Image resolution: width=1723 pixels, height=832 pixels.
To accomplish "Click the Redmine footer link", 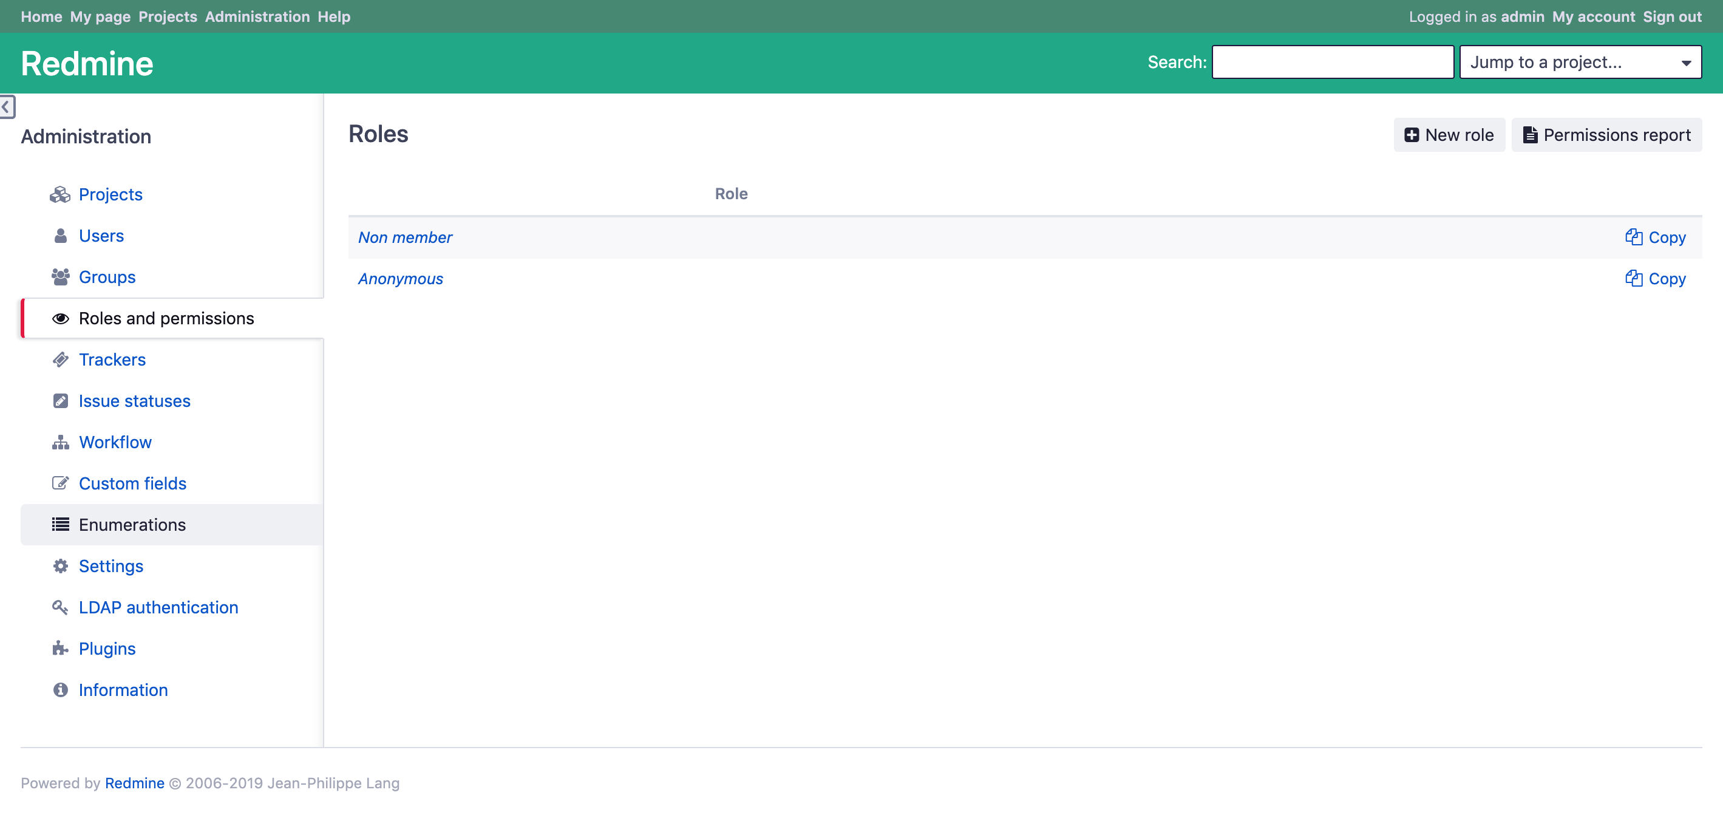I will pyautogui.click(x=134, y=783).
